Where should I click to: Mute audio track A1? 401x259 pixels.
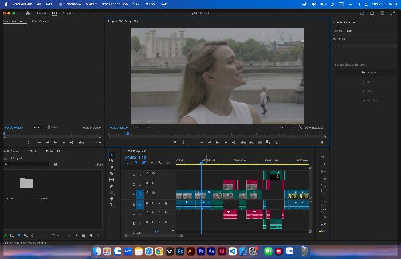[153, 203]
